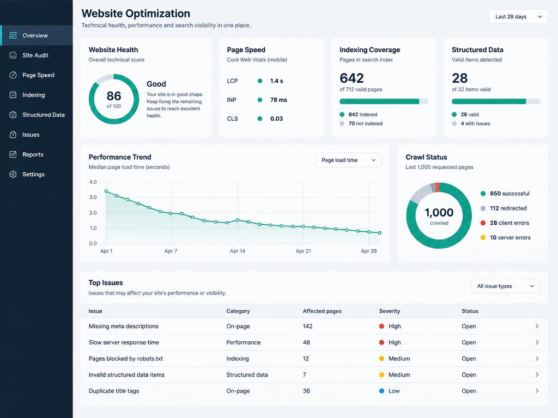Expand Missing meta descriptions row chevron
558x418 pixels.
(537, 327)
